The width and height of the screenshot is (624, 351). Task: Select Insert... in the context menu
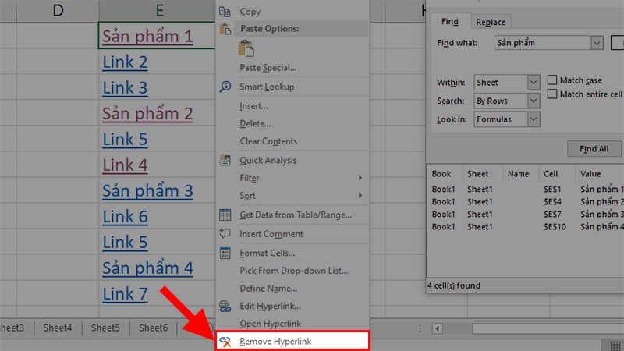[x=253, y=106]
